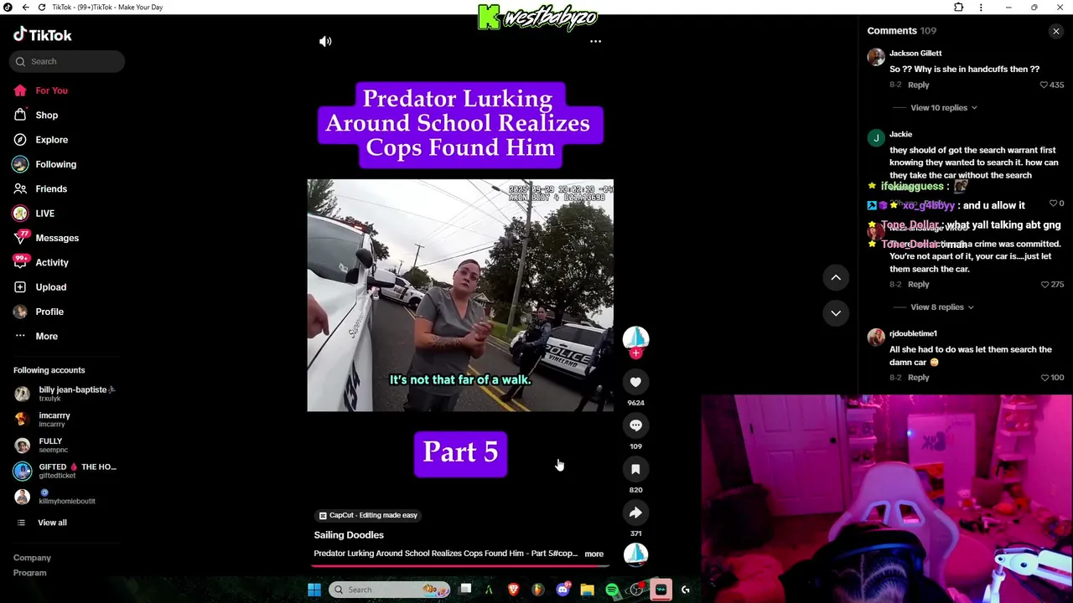1073x603 pixels.
Task: Go back with browser back arrow
Action: pyautogui.click(x=26, y=8)
